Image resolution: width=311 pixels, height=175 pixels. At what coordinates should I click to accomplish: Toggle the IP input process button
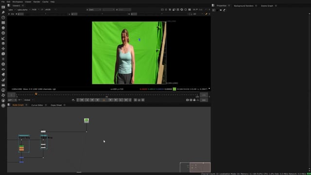tap(42, 10)
